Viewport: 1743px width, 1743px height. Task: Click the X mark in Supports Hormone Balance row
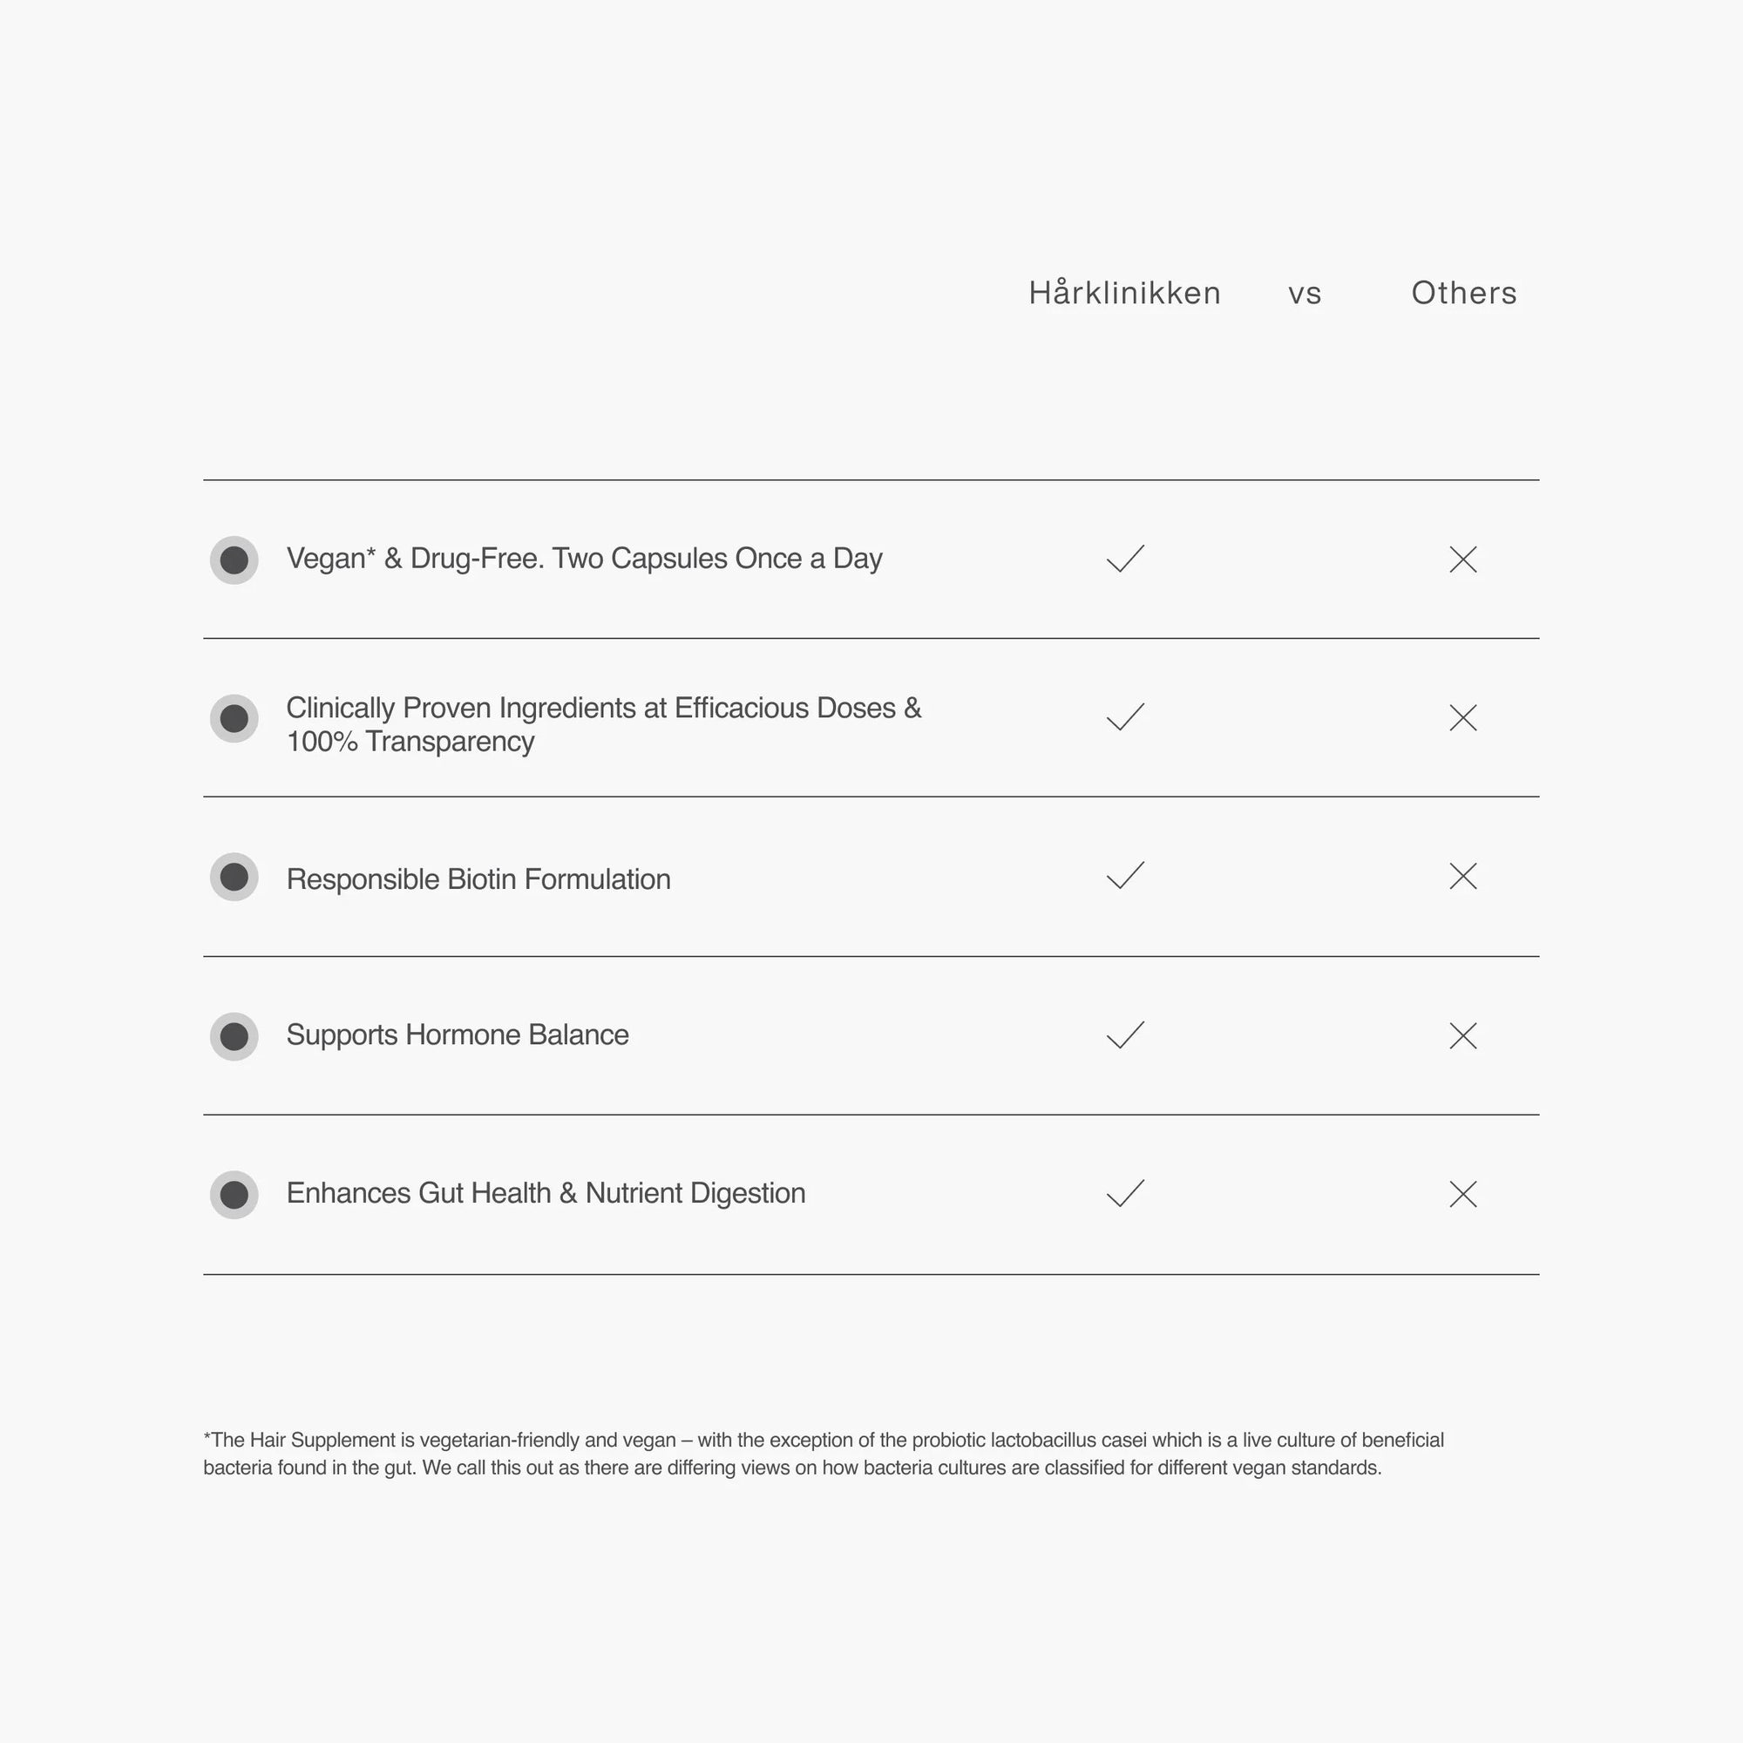coord(1463,1035)
